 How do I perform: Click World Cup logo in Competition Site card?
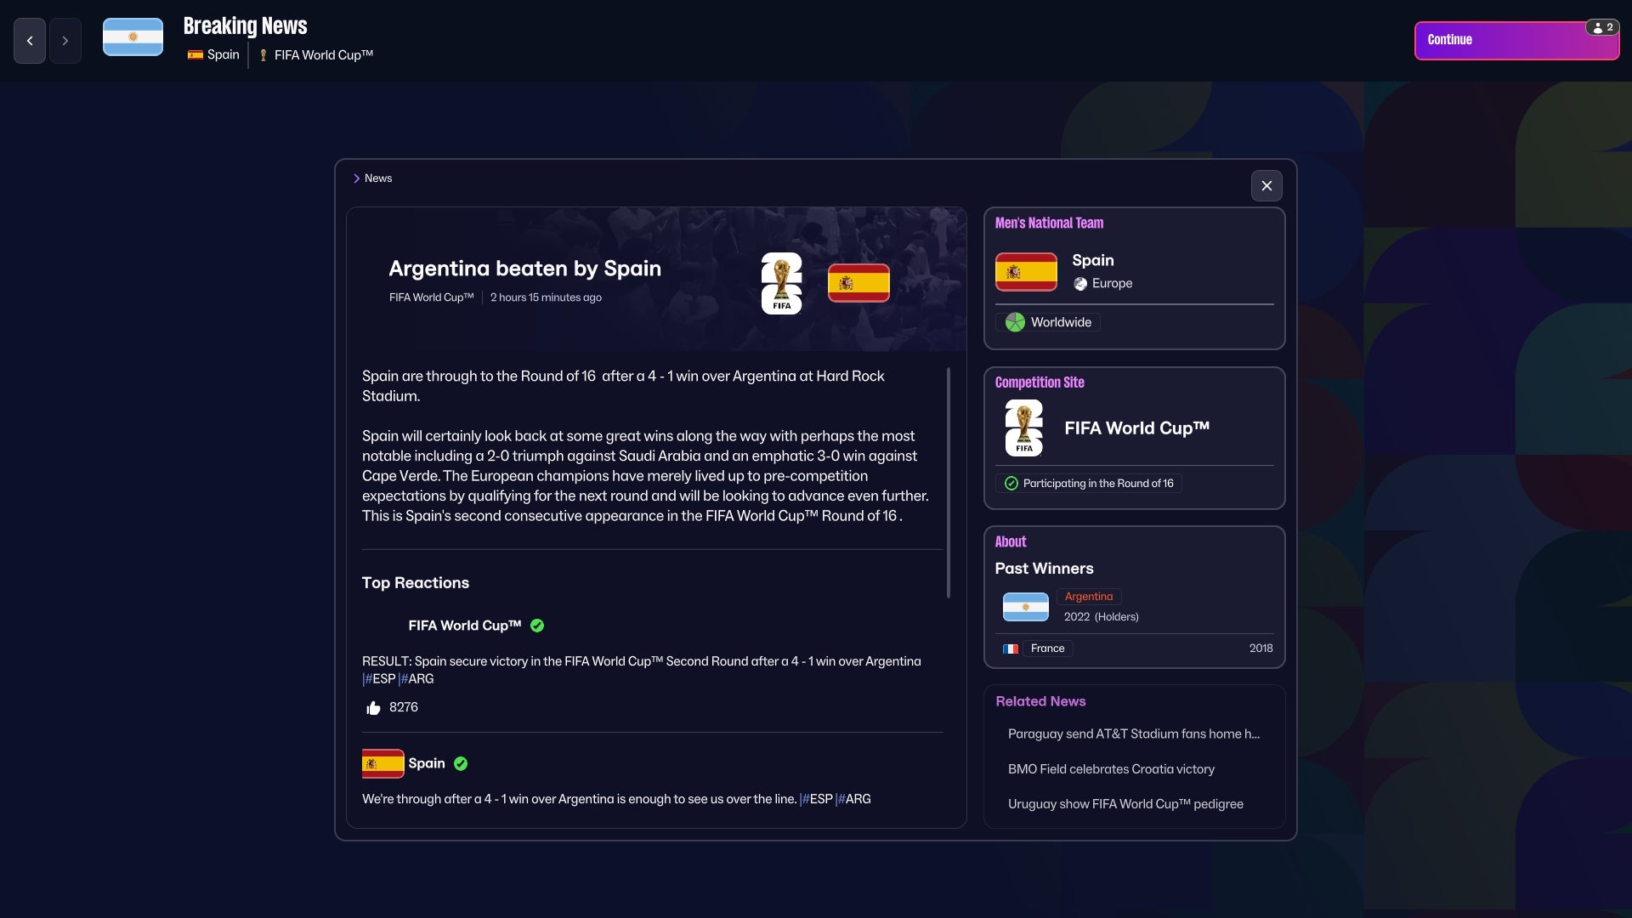[1024, 428]
